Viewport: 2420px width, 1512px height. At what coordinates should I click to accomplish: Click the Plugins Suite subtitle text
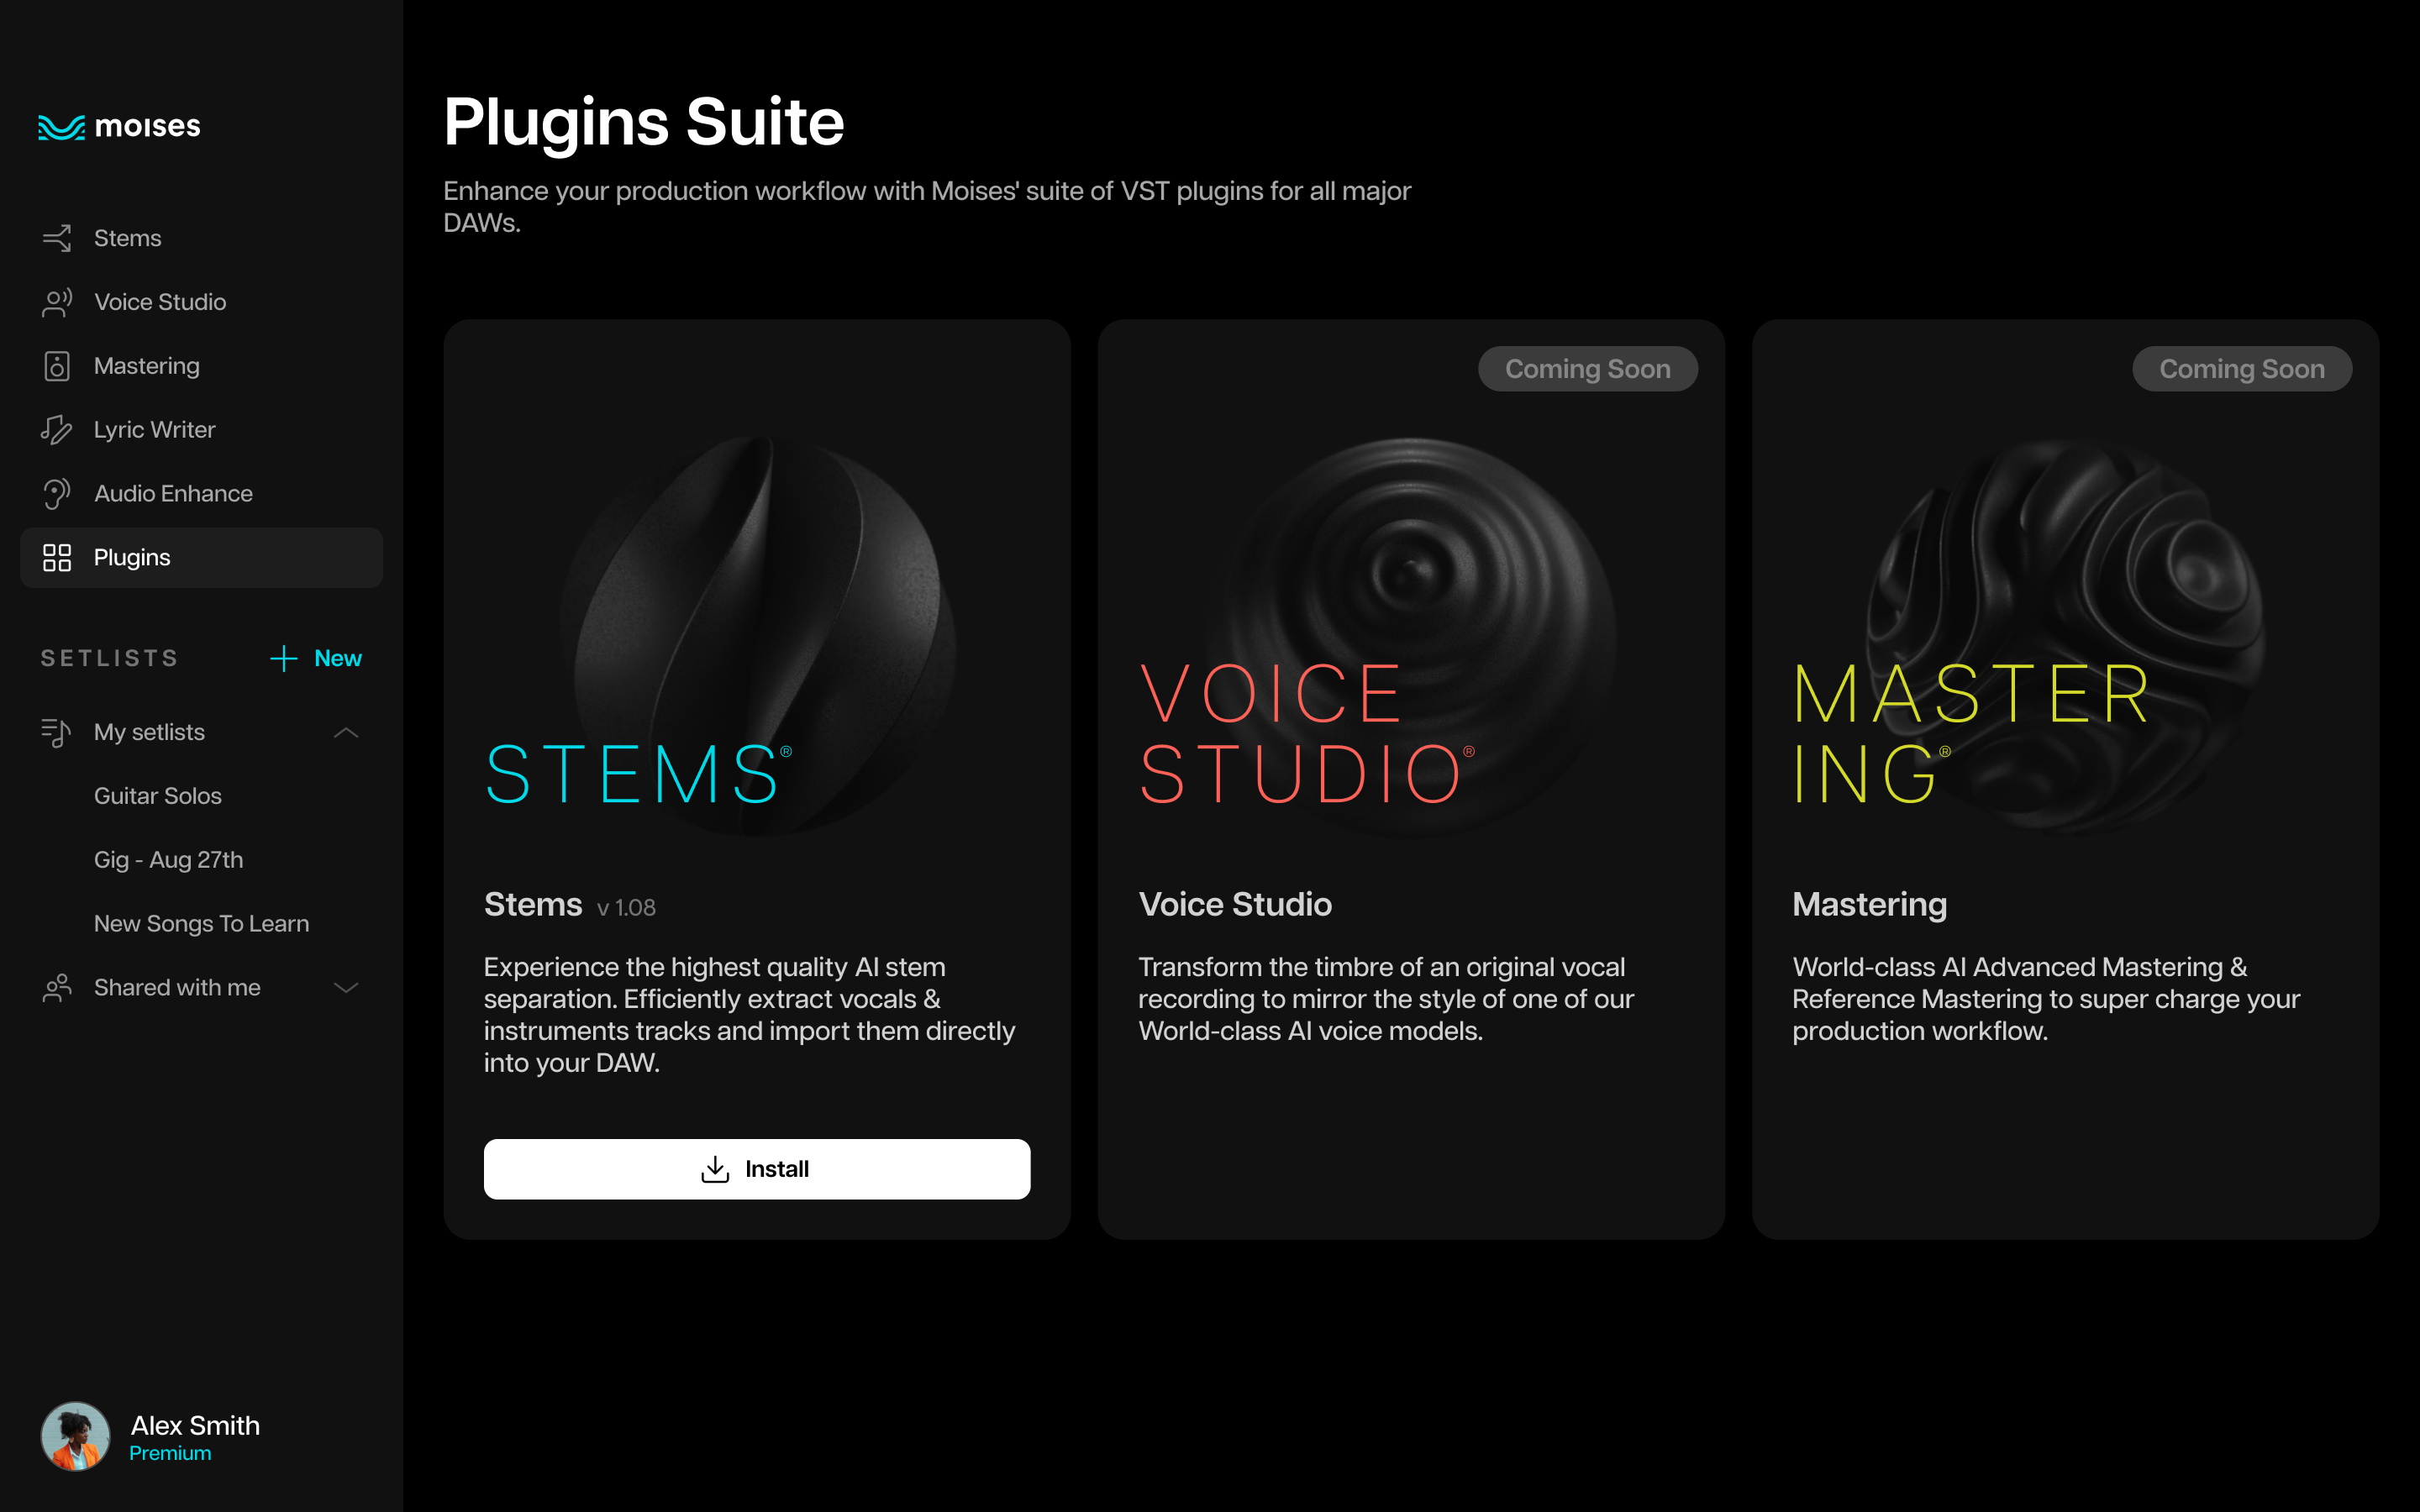pyautogui.click(x=927, y=206)
